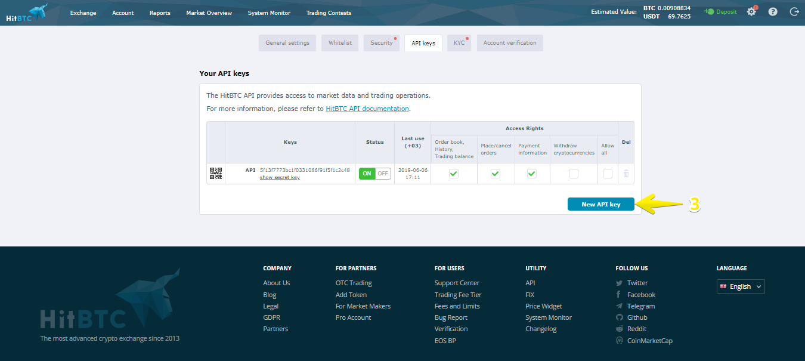The height and width of the screenshot is (361, 805).
Task: Enable the Withdraw cryptocurrencies access right
Action: tap(574, 174)
